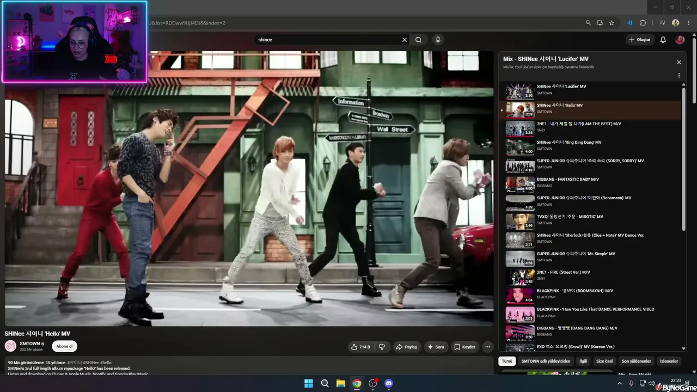The width and height of the screenshot is (697, 392).
Task: Click the search magnifier button beside the search box
Action: [418, 40]
